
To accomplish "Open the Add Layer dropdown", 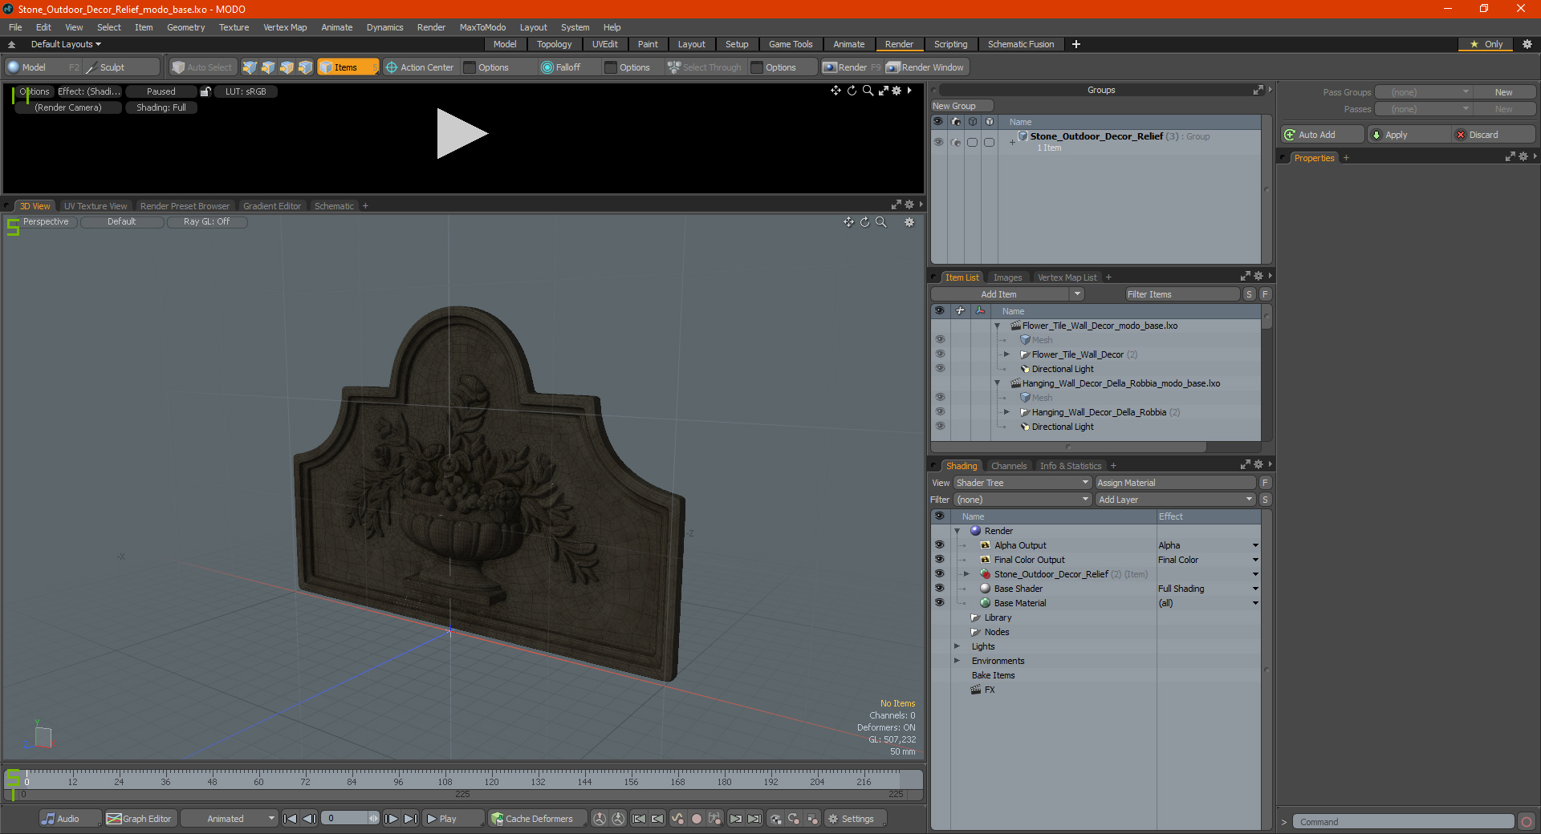I will (x=1175, y=500).
